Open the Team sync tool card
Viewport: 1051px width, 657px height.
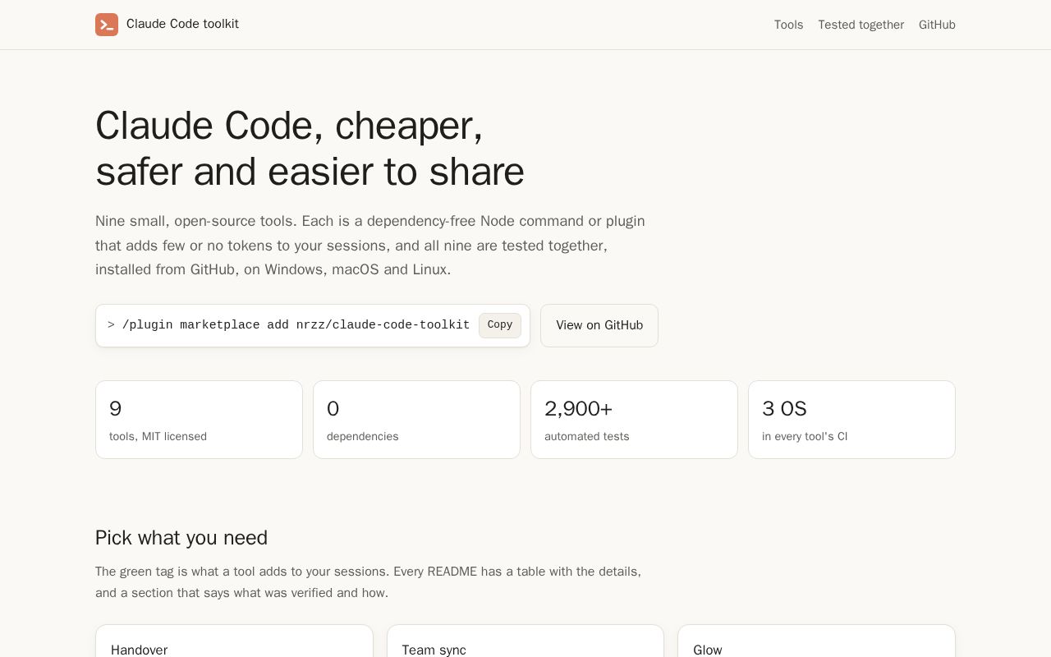pyautogui.click(x=525, y=641)
